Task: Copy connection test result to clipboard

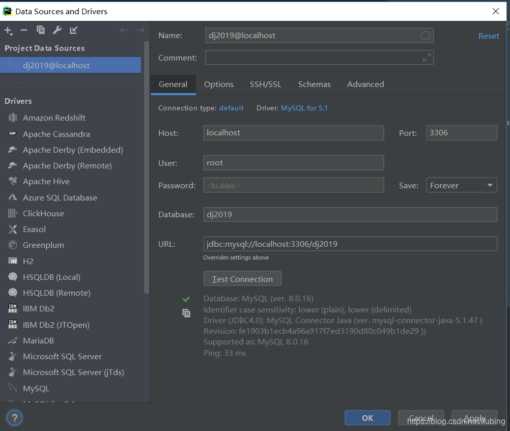Action: click(x=186, y=313)
